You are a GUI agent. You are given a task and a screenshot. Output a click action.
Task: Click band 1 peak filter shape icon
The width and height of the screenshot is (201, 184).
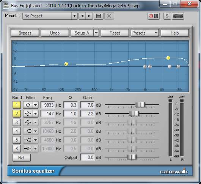click(x=28, y=105)
